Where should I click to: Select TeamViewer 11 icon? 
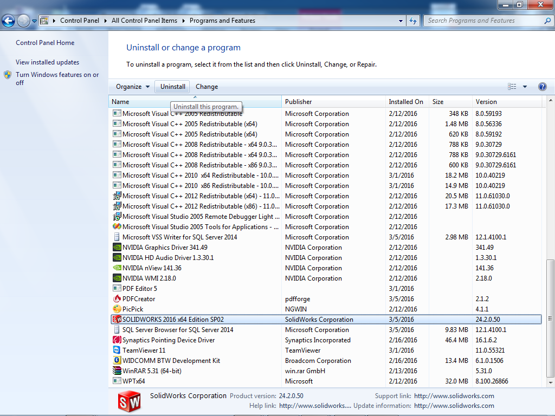pos(117,350)
